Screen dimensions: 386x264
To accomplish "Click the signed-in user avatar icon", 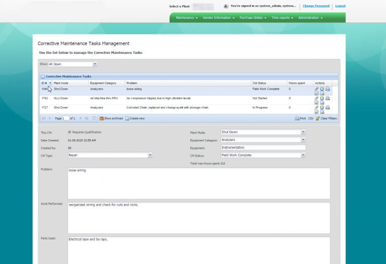I will point(226,6).
